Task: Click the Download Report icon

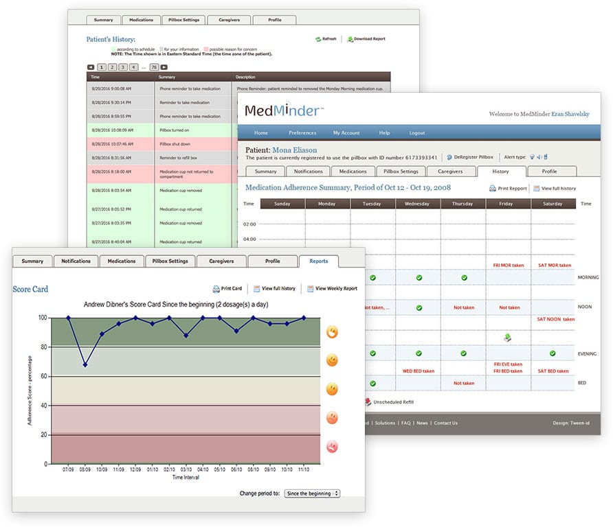Action: click(x=350, y=39)
